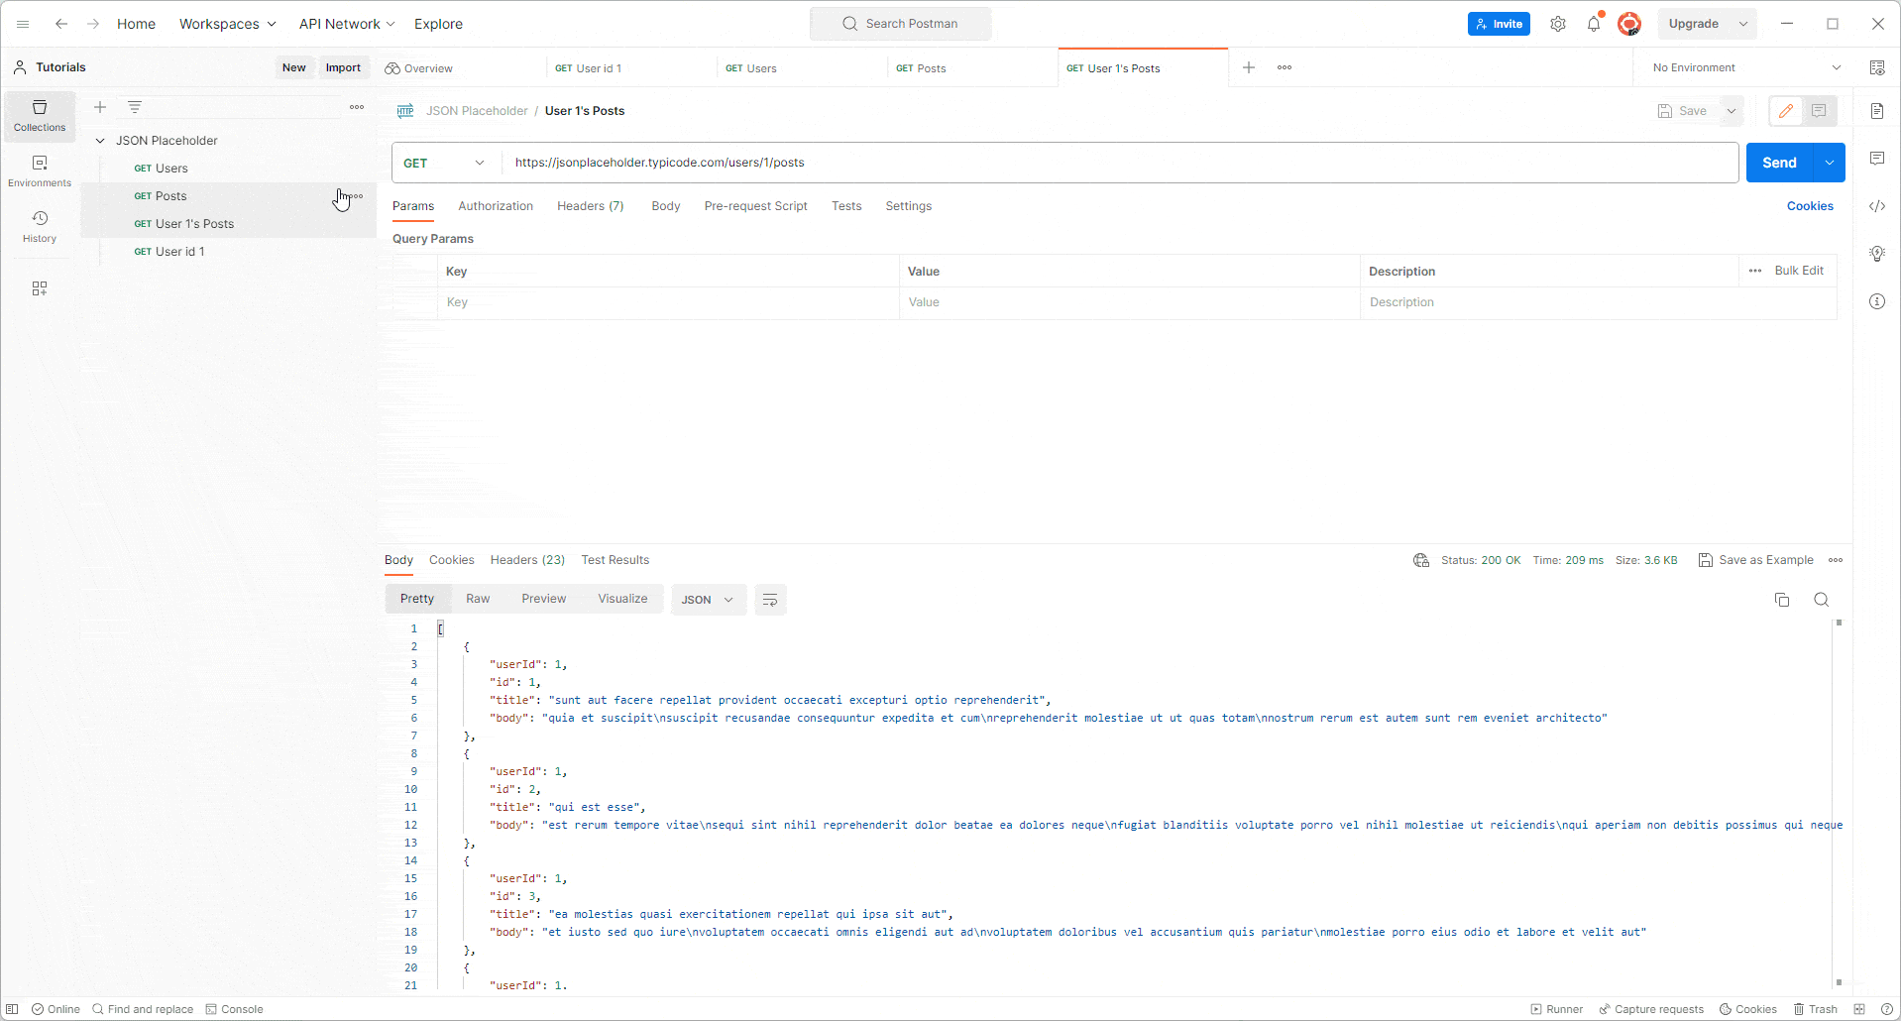Click Bulk Edit
This screenshot has height=1021, width=1901.
click(1799, 271)
